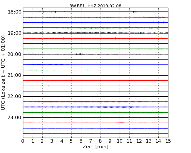Select the red spike near minute 4 on 19:15 trace

click(63, 38)
